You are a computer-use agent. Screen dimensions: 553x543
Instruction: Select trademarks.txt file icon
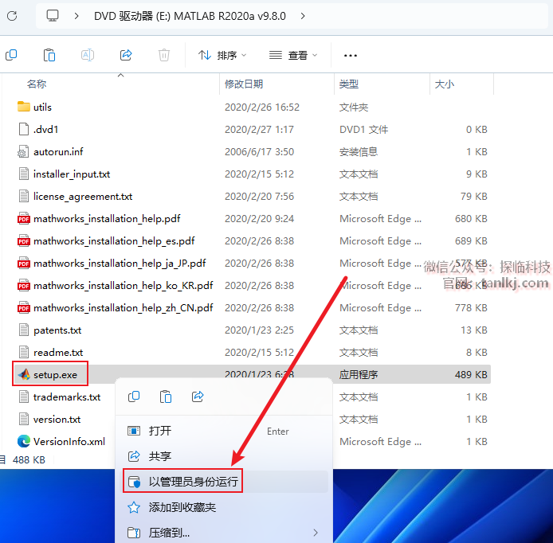(24, 397)
